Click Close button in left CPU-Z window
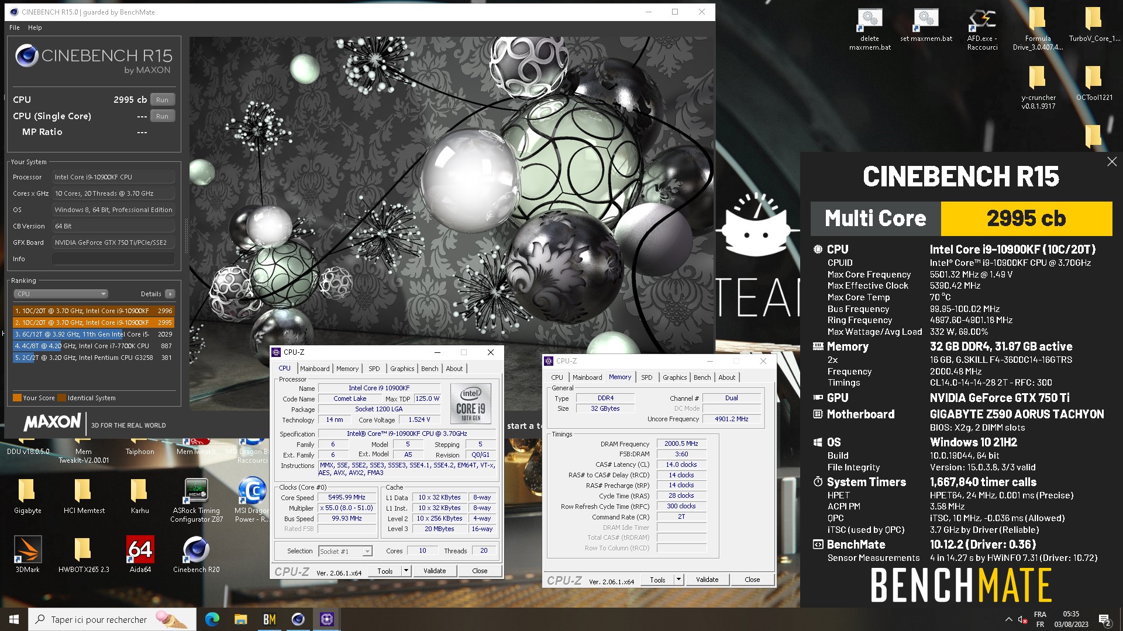This screenshot has height=631, width=1123. point(480,571)
